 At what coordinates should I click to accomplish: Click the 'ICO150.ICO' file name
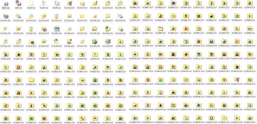pyautogui.click(x=121, y=21)
